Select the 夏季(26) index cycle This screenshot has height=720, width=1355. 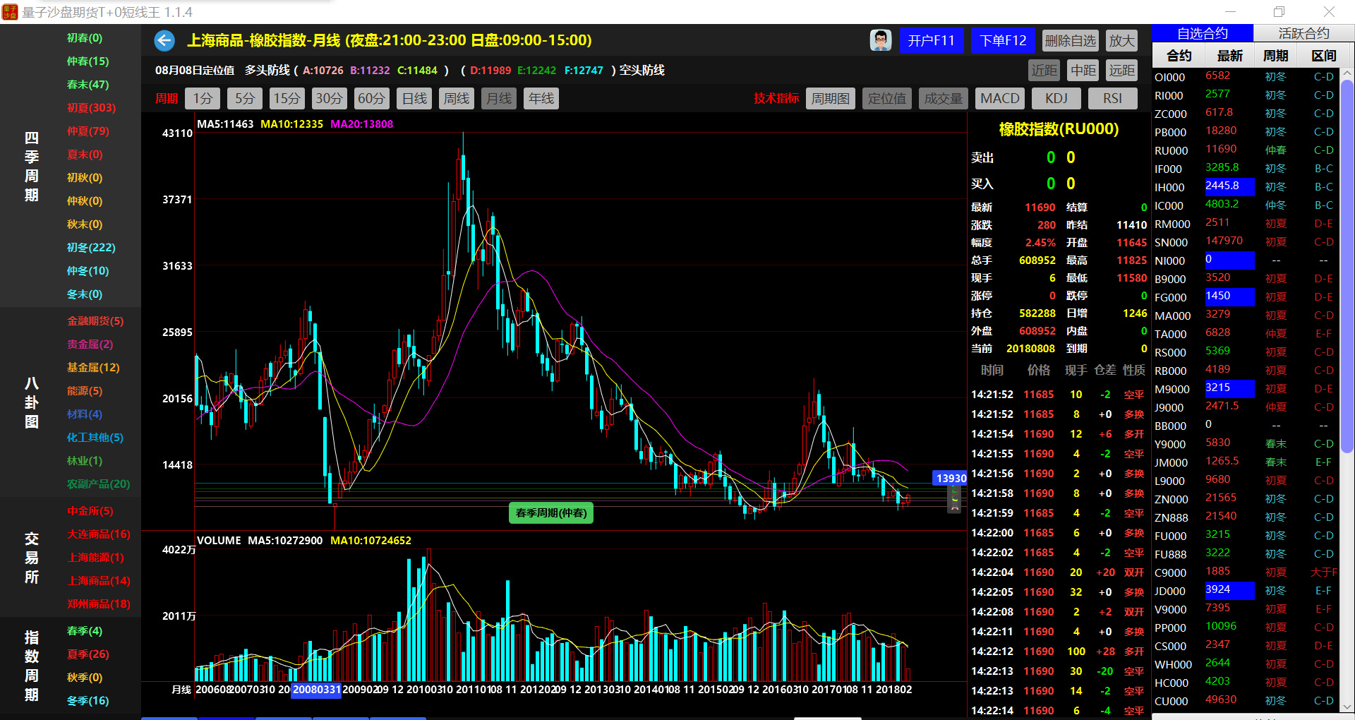[x=88, y=654]
